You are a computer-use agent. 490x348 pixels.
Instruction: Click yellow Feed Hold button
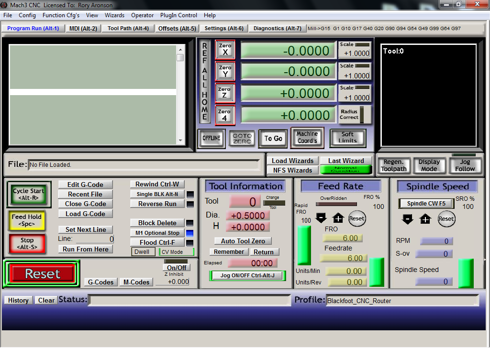pyautogui.click(x=27, y=220)
